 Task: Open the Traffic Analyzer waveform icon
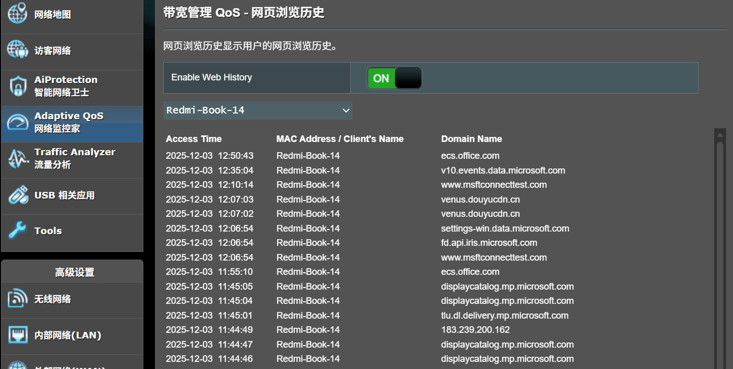click(x=18, y=159)
